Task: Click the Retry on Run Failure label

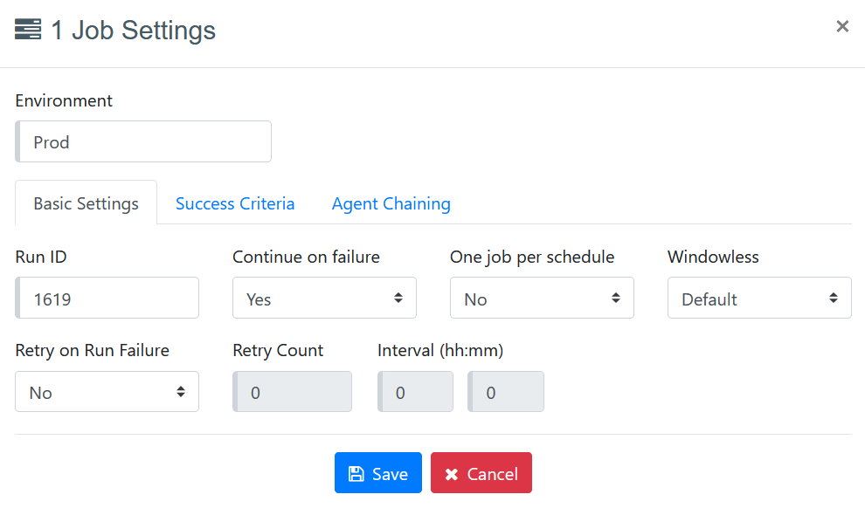Action: click(92, 350)
